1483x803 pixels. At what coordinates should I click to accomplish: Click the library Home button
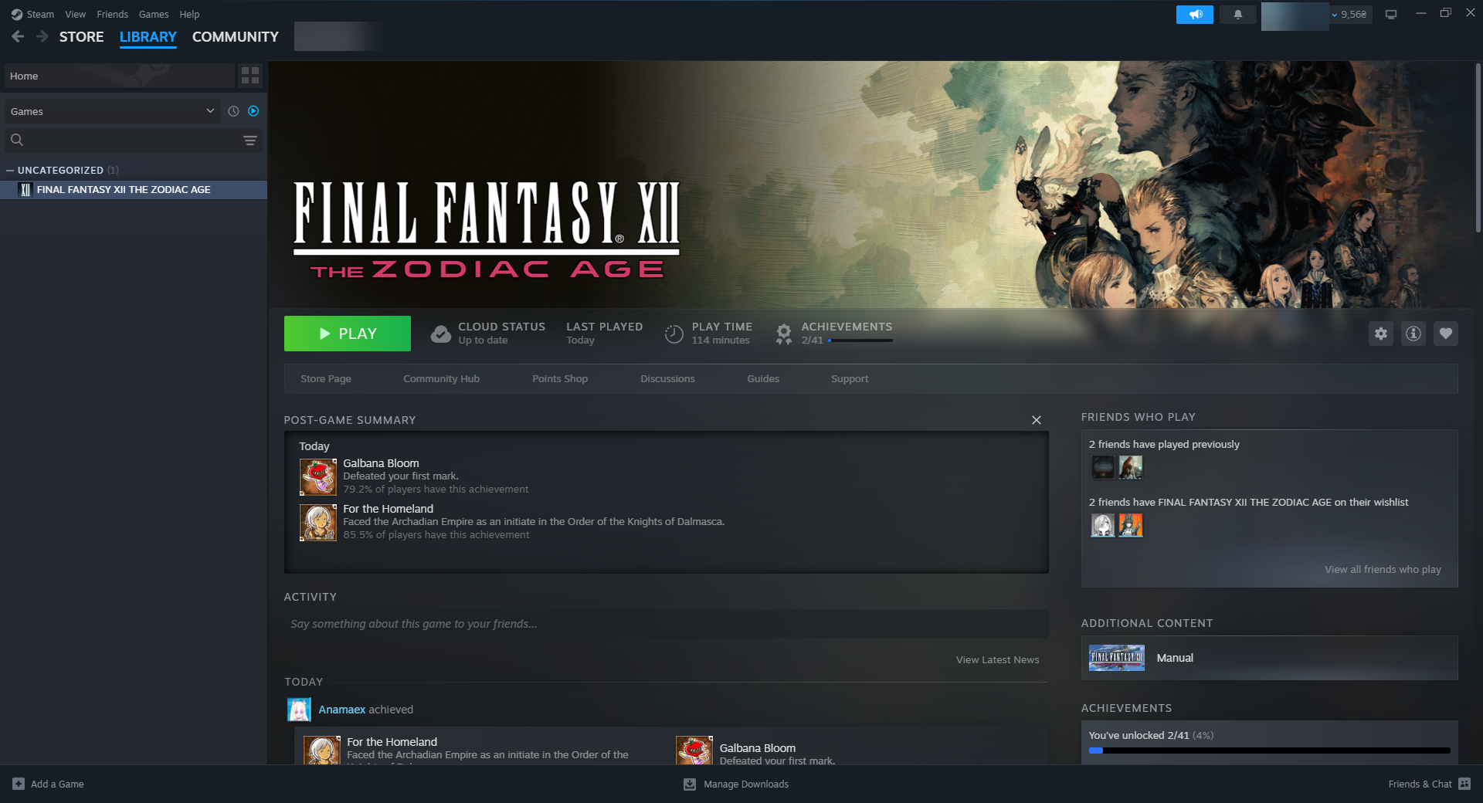120,76
